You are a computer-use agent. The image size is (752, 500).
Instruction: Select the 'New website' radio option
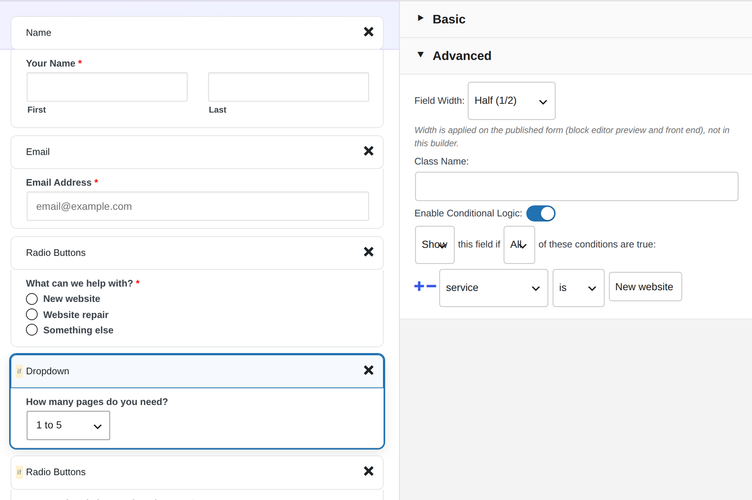point(32,299)
